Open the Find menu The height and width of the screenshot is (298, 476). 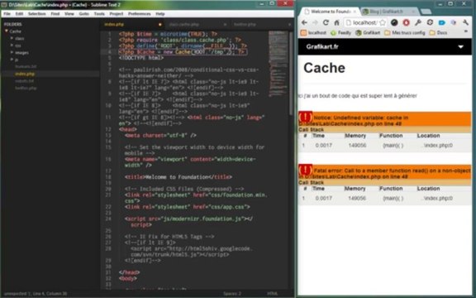click(55, 14)
